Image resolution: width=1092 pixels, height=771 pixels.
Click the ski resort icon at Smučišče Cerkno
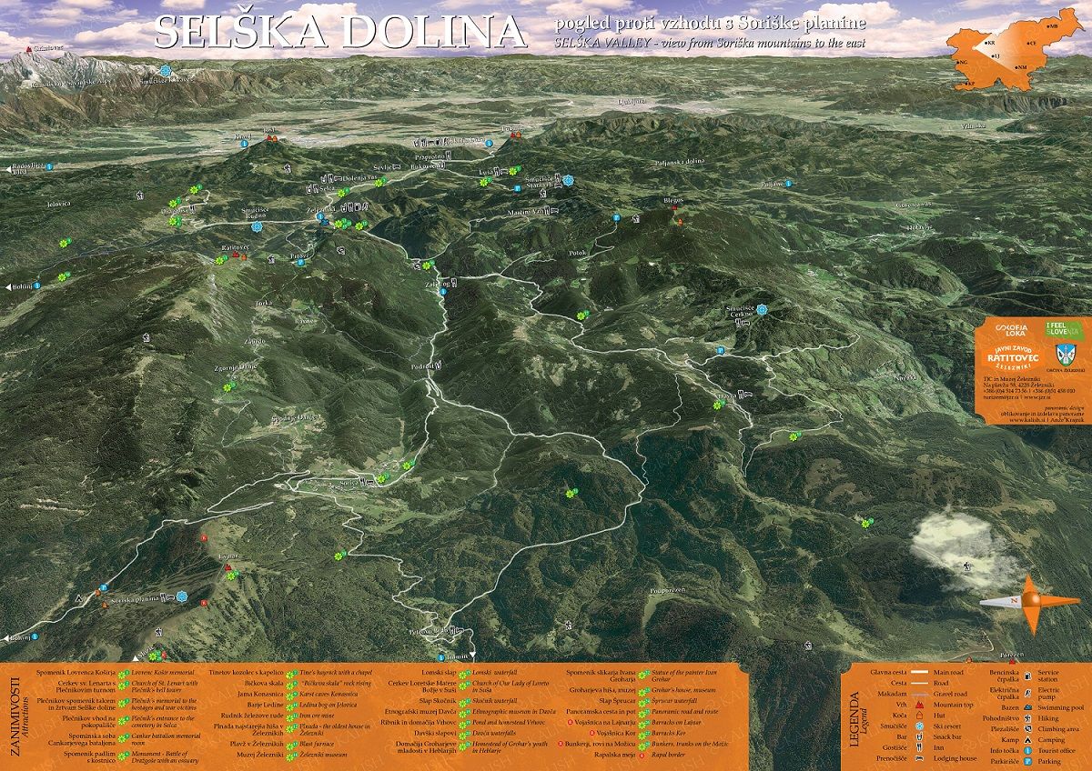762,309
